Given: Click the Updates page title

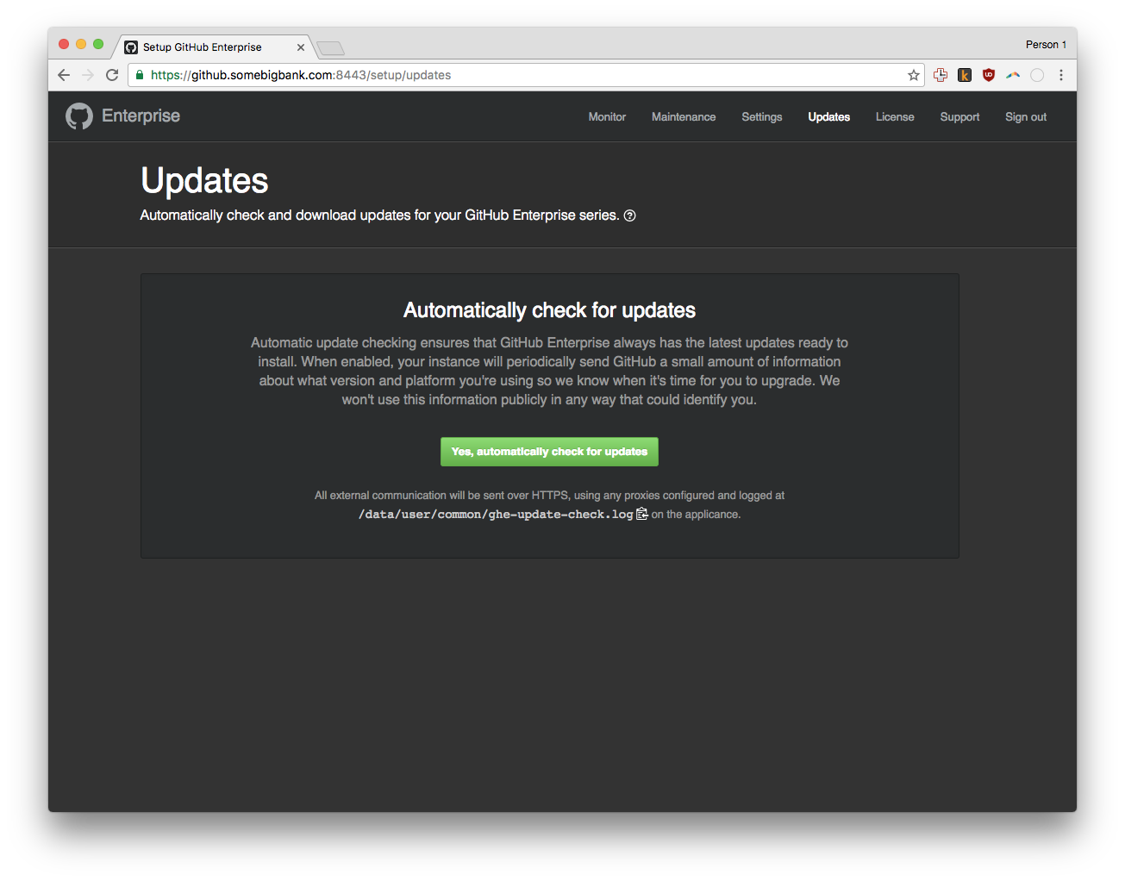Looking at the screenshot, I should [x=204, y=181].
